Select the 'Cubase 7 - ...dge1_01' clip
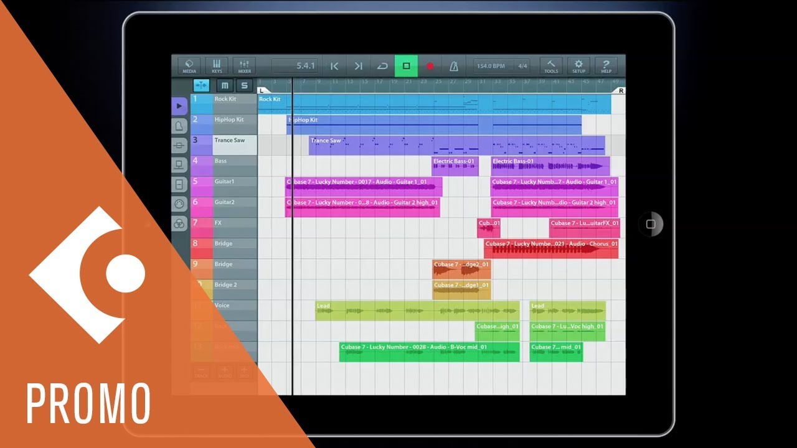Viewport: 797px width, 448px height. [461, 289]
